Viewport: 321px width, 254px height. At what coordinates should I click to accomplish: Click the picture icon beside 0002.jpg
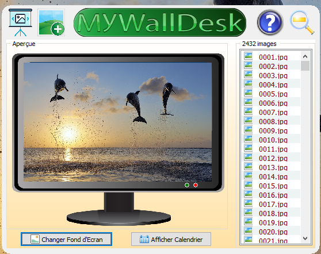pyautogui.click(x=249, y=65)
